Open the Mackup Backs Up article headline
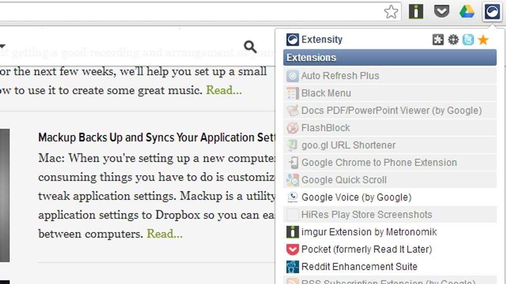506x284 pixels. (156, 138)
